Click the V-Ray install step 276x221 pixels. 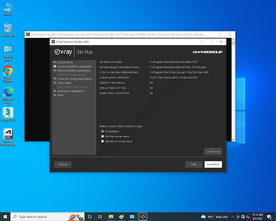[64, 83]
